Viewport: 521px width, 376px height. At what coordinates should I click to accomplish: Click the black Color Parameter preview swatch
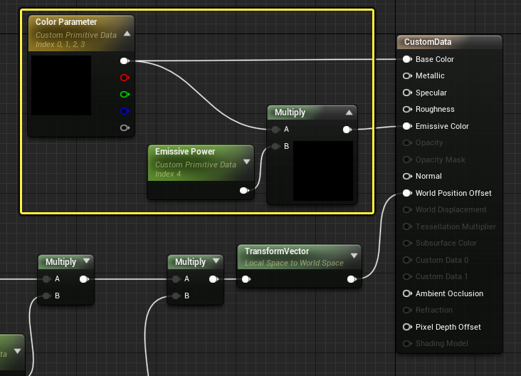tap(61, 85)
